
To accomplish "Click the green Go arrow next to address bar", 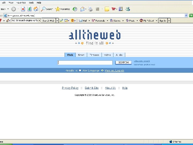I will pos(191,15).
